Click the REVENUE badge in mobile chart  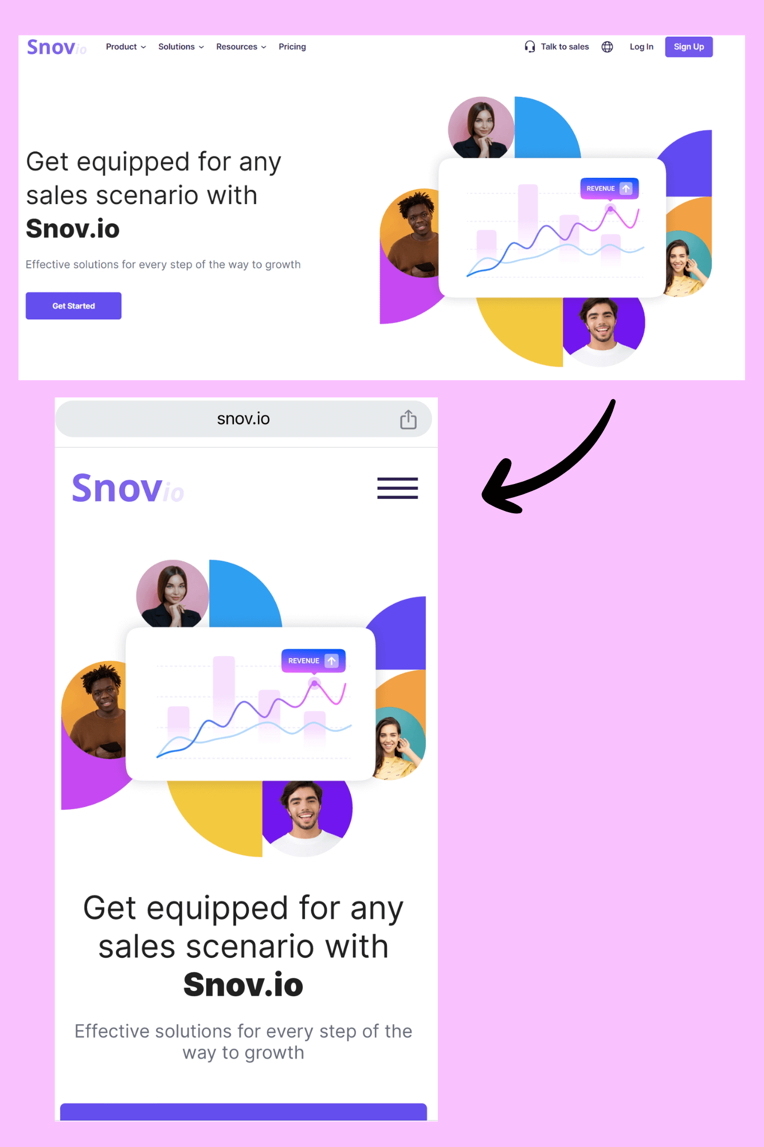click(314, 661)
